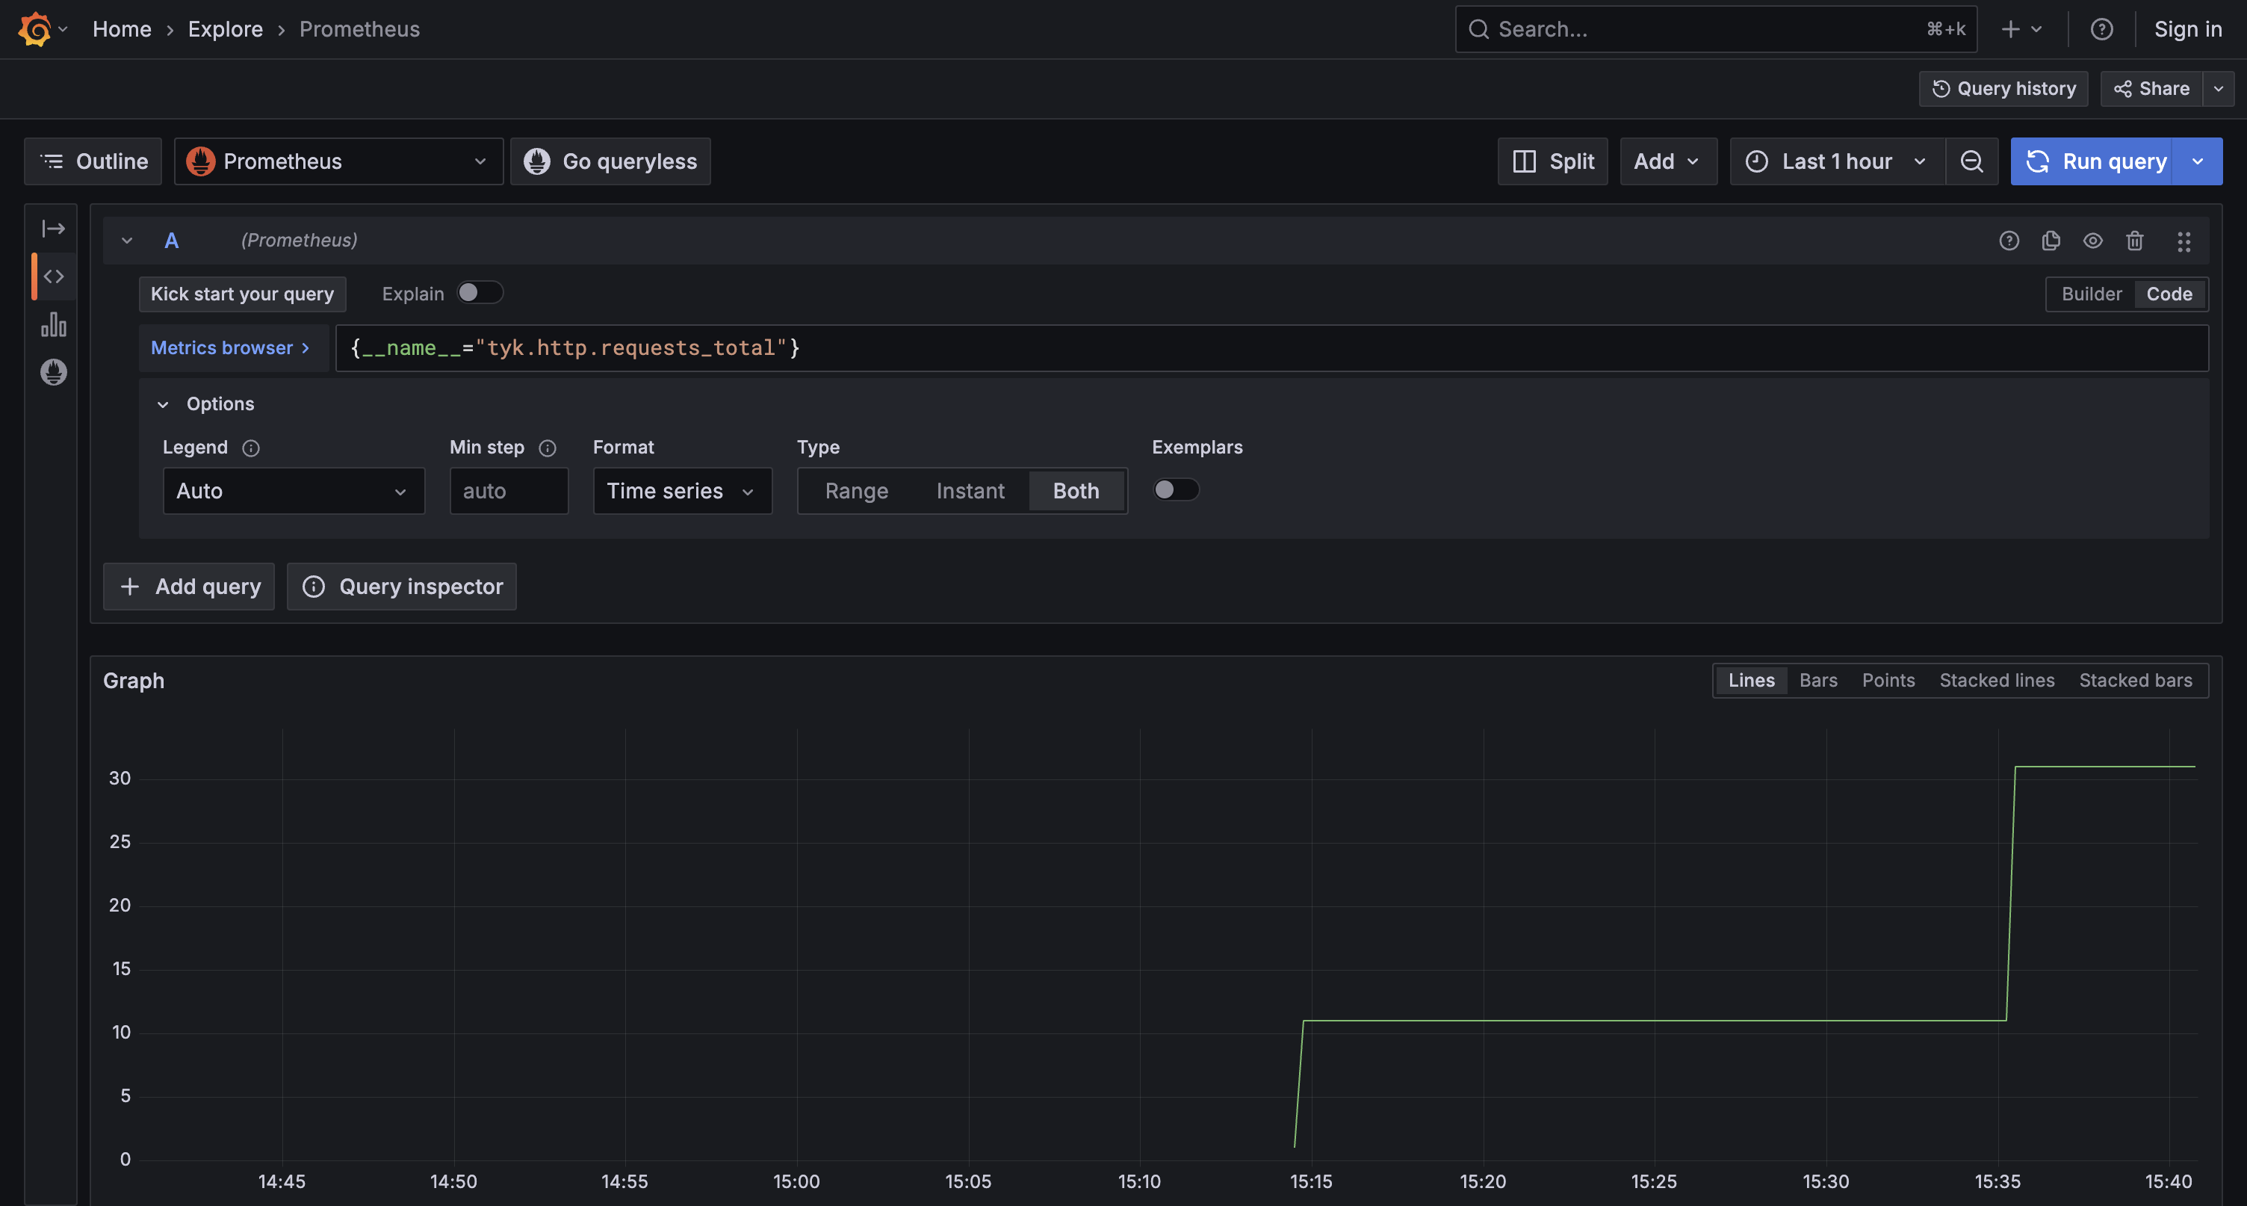Switch graph style to Lines
Screen dimensions: 2247x1206
1751,681
